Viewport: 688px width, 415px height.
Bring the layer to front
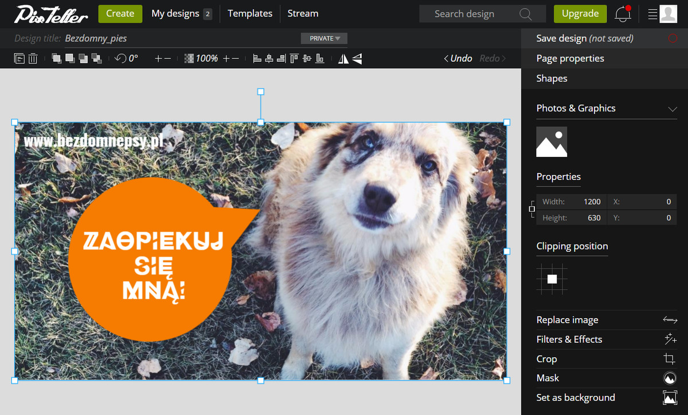click(x=56, y=58)
